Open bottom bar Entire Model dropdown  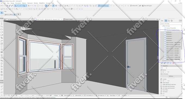click(67, 95)
